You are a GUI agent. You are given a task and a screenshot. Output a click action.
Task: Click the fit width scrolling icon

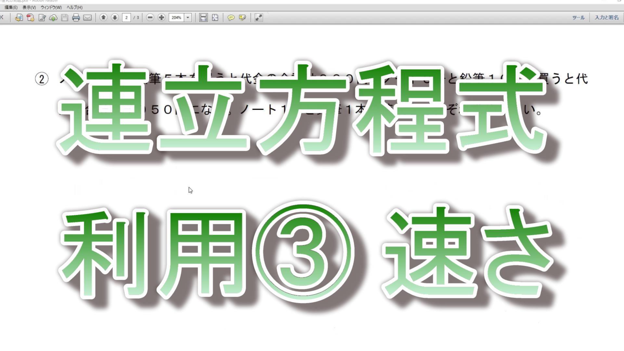203,18
